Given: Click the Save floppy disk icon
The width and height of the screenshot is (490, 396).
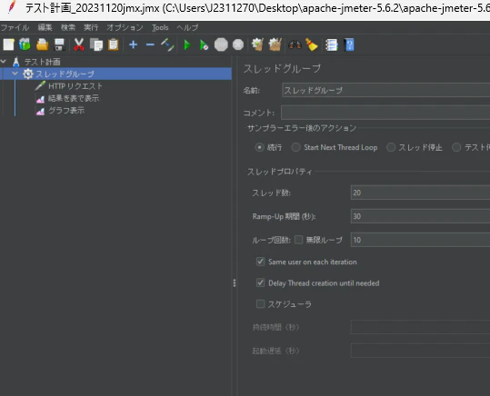Looking at the screenshot, I should 59,45.
